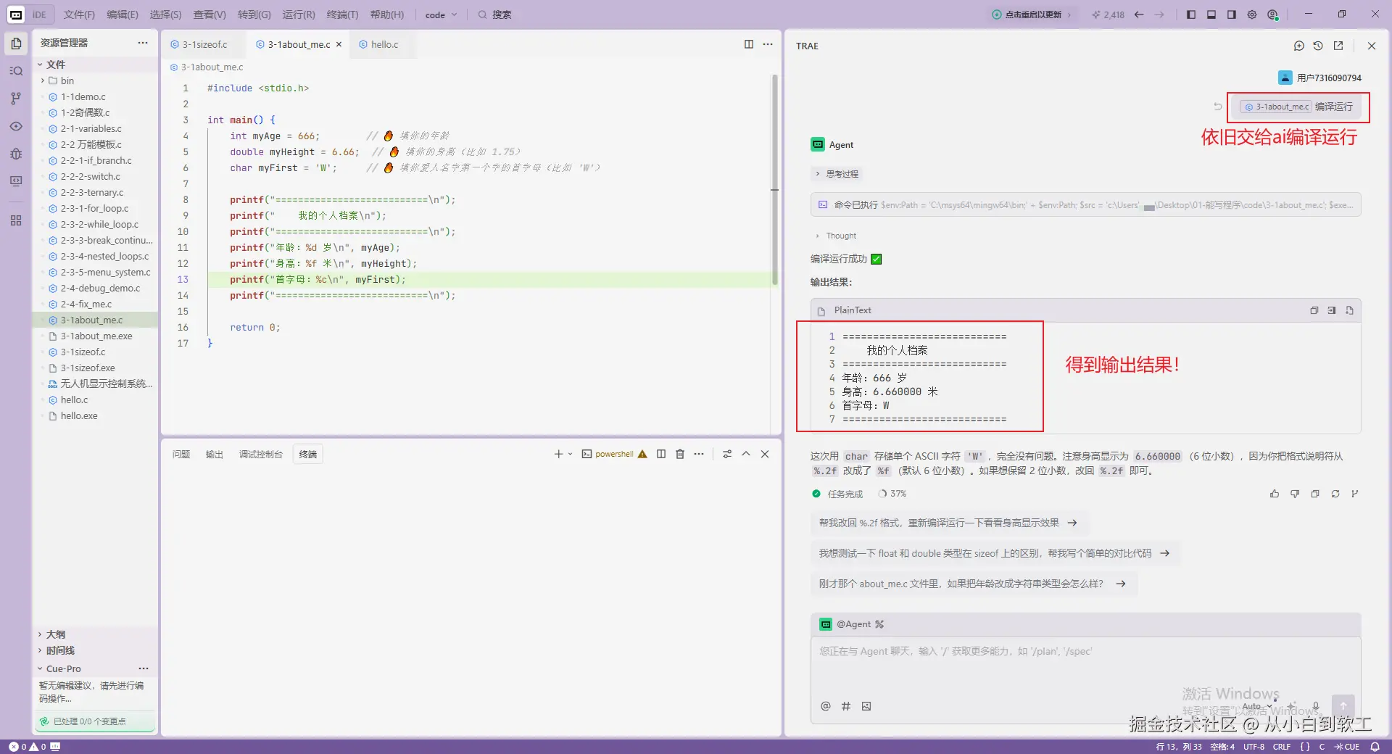Attach an image to the chat input
1392x754 pixels.
pyautogui.click(x=866, y=706)
